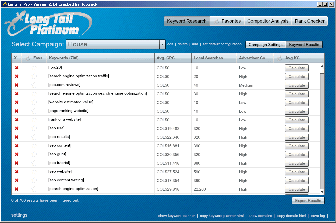Open the Favorites tab
The width and height of the screenshot is (336, 223).
click(x=227, y=21)
